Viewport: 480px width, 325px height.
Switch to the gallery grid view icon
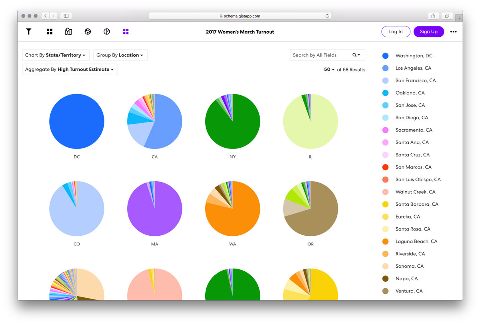pyautogui.click(x=50, y=32)
